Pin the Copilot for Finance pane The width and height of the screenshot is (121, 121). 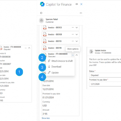click(77, 4)
